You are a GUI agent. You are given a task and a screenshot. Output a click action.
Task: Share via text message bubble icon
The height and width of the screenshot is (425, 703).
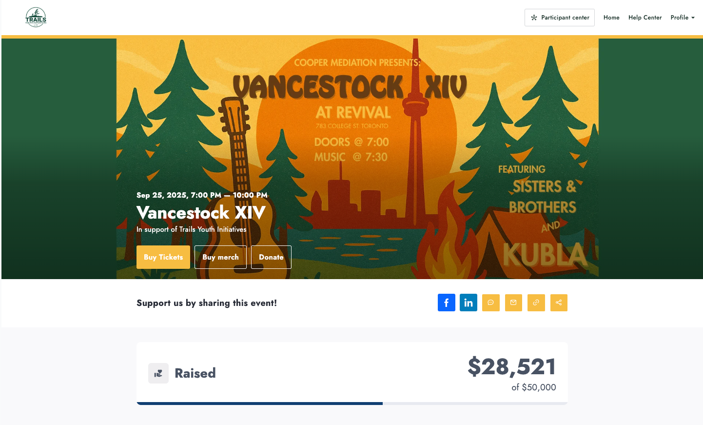tap(491, 303)
